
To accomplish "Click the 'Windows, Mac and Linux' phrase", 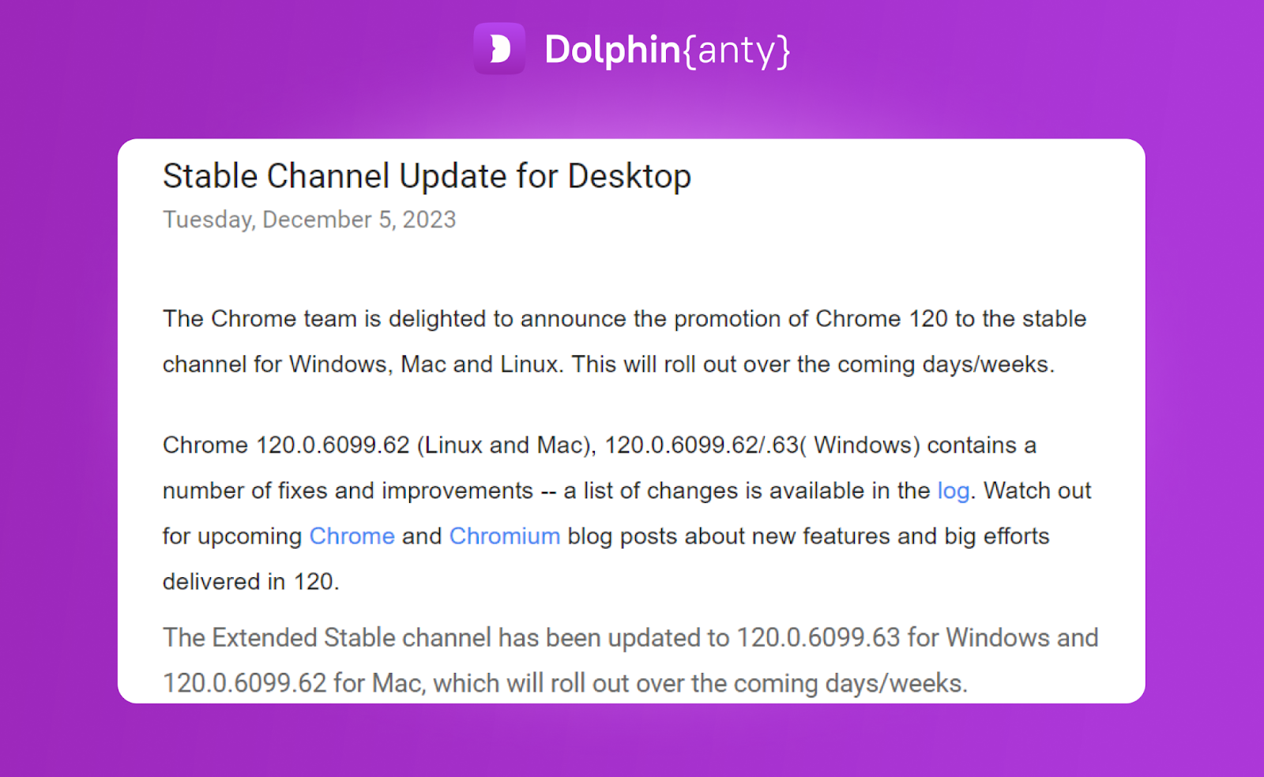I will point(425,365).
